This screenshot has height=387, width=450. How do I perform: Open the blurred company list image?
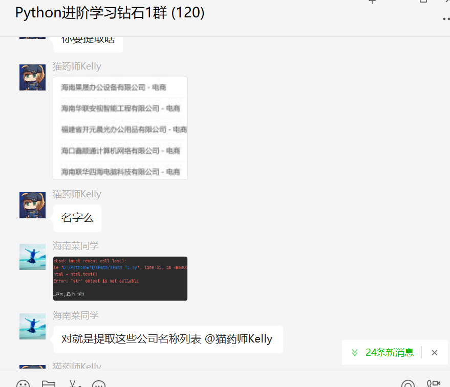(120, 128)
